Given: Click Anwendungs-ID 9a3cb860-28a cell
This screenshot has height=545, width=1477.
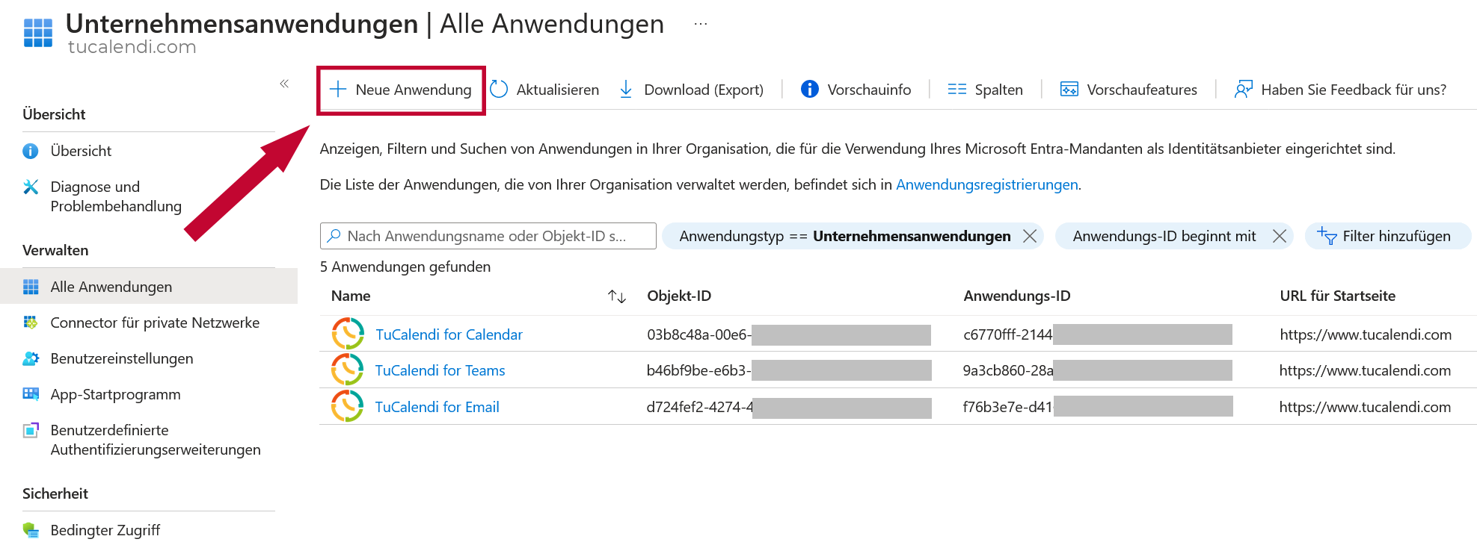Looking at the screenshot, I should (x=1098, y=370).
